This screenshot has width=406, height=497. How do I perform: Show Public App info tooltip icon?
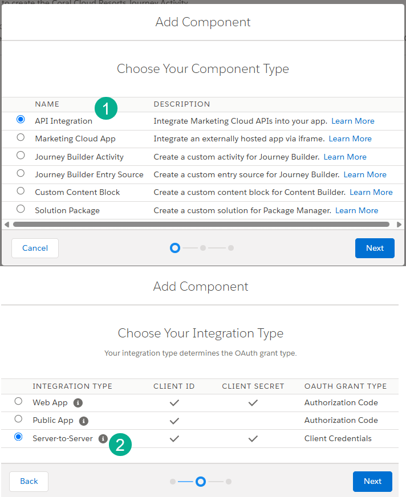click(x=84, y=421)
